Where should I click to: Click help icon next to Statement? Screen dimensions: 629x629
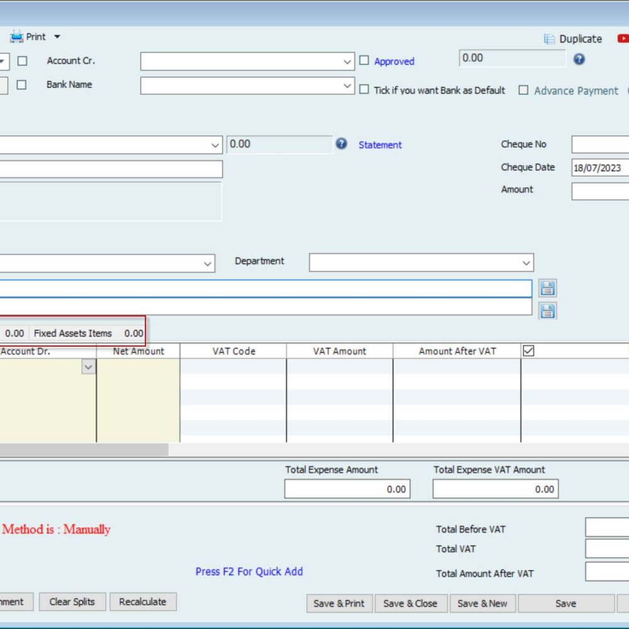coord(341,143)
